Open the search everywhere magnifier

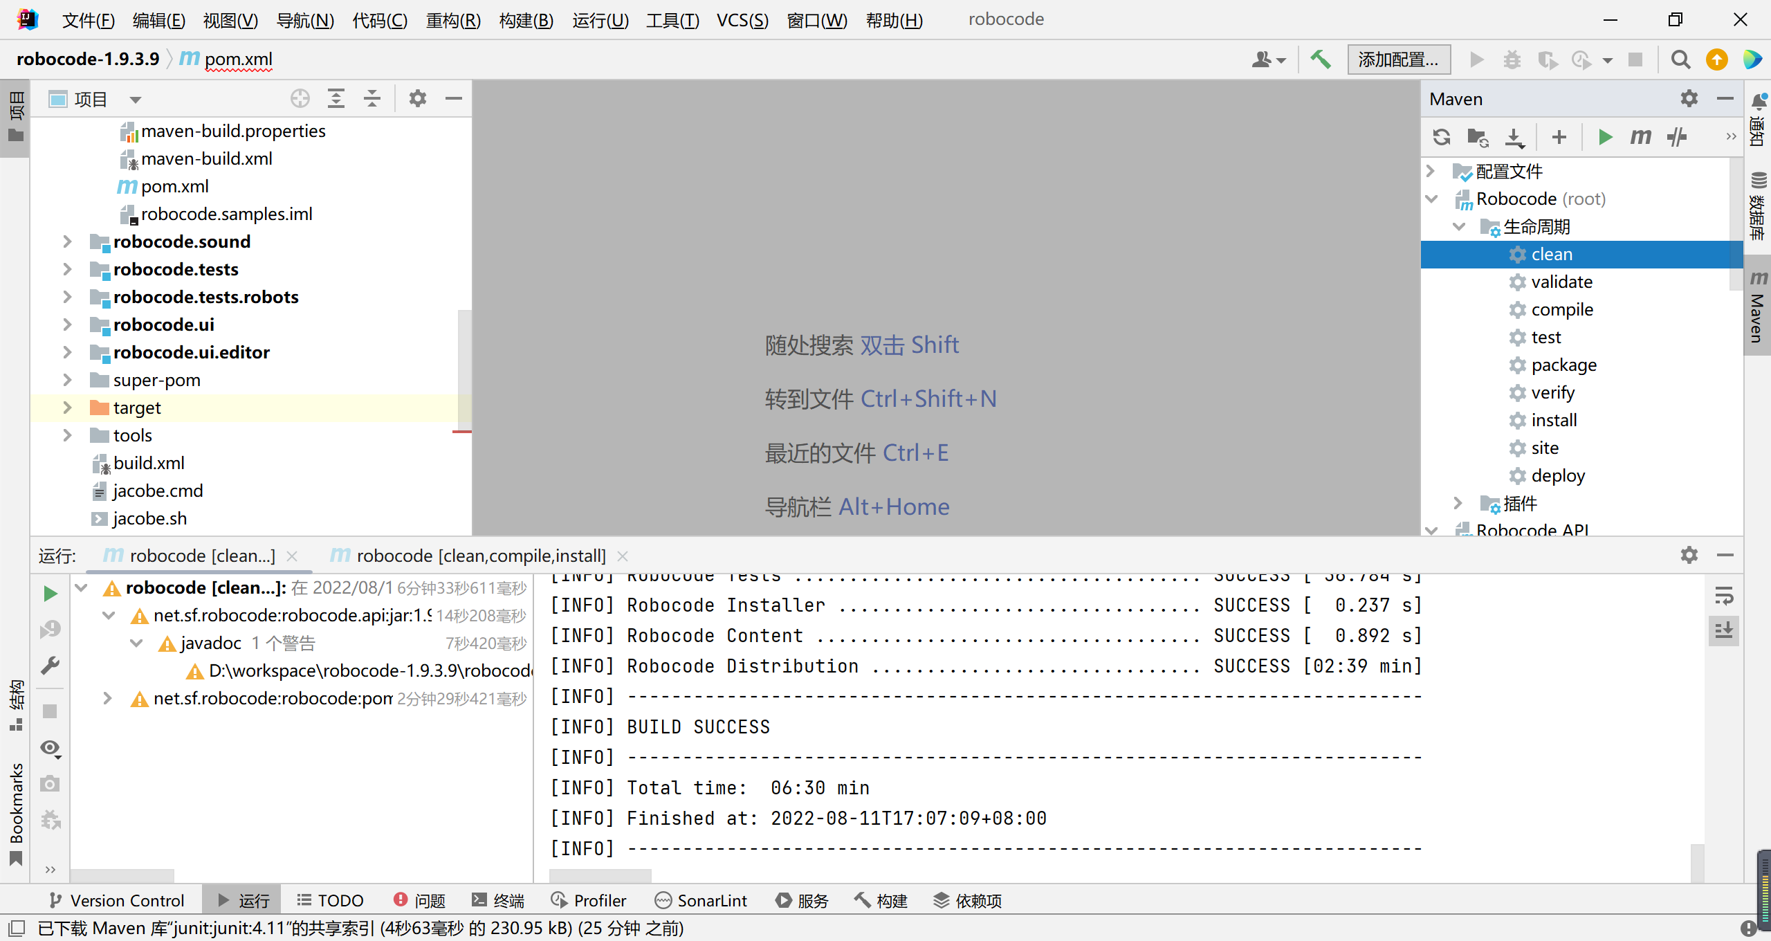1680,60
